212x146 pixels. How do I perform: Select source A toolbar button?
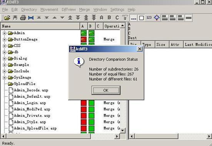[102, 18]
